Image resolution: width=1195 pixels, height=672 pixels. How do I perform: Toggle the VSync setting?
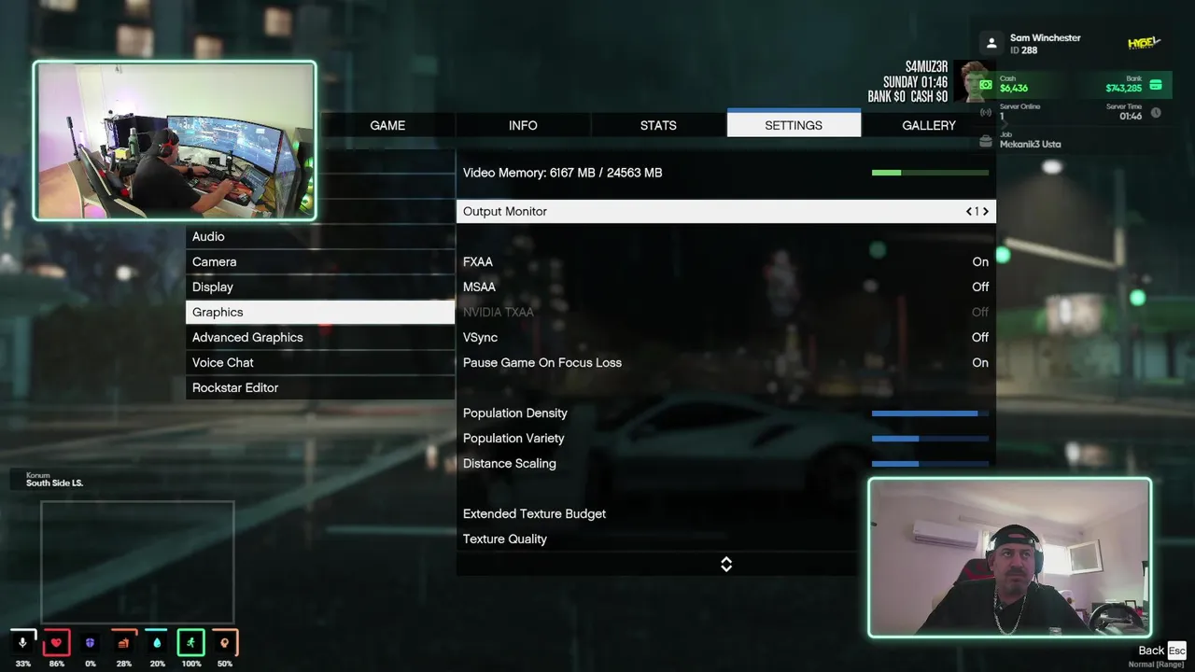tap(725, 338)
